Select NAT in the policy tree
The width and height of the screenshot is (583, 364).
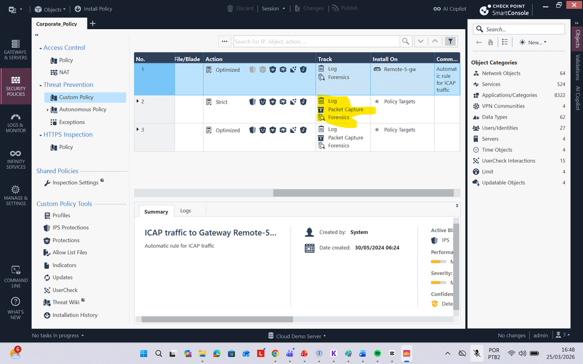click(60, 72)
